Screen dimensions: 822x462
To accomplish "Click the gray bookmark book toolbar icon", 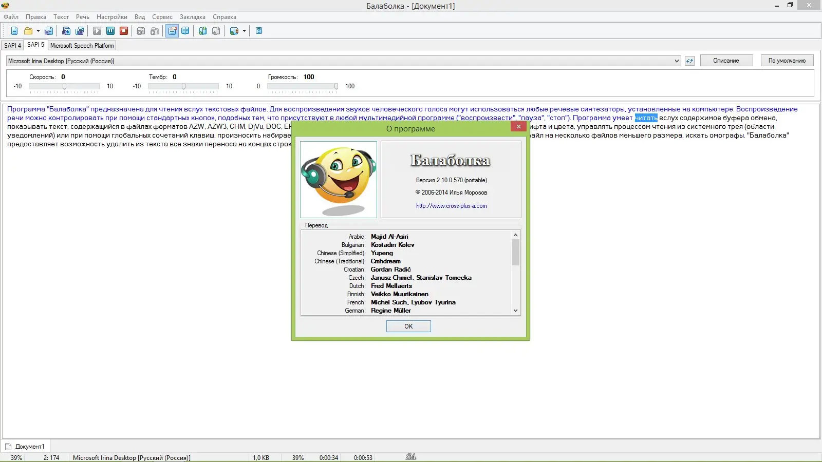I will click(216, 31).
